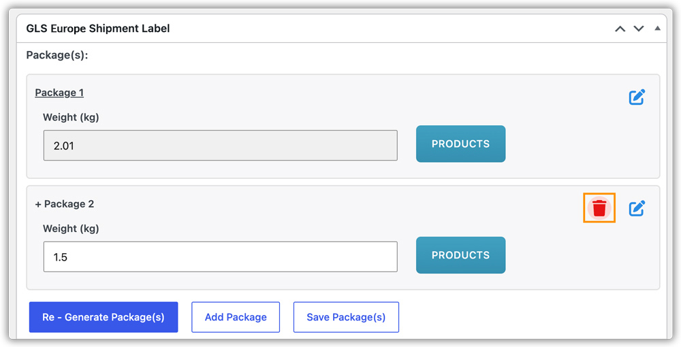
Task: Click the edit pencil icon for Package 2
Action: (637, 209)
